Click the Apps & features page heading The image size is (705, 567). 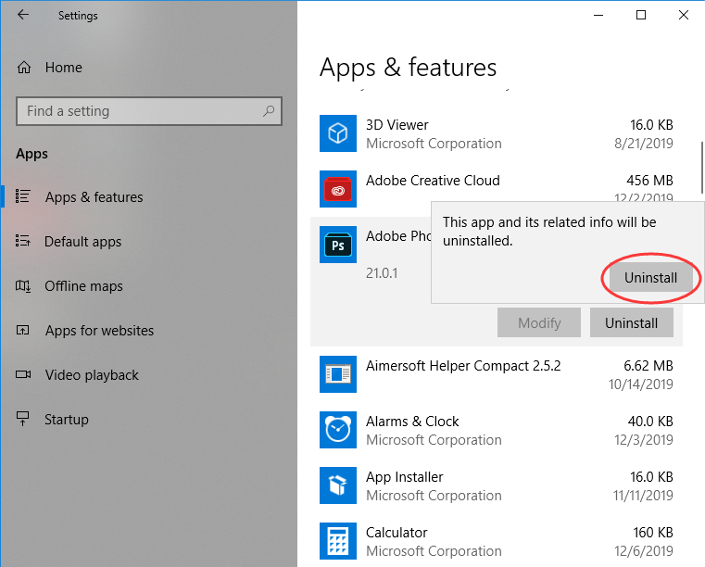[408, 68]
